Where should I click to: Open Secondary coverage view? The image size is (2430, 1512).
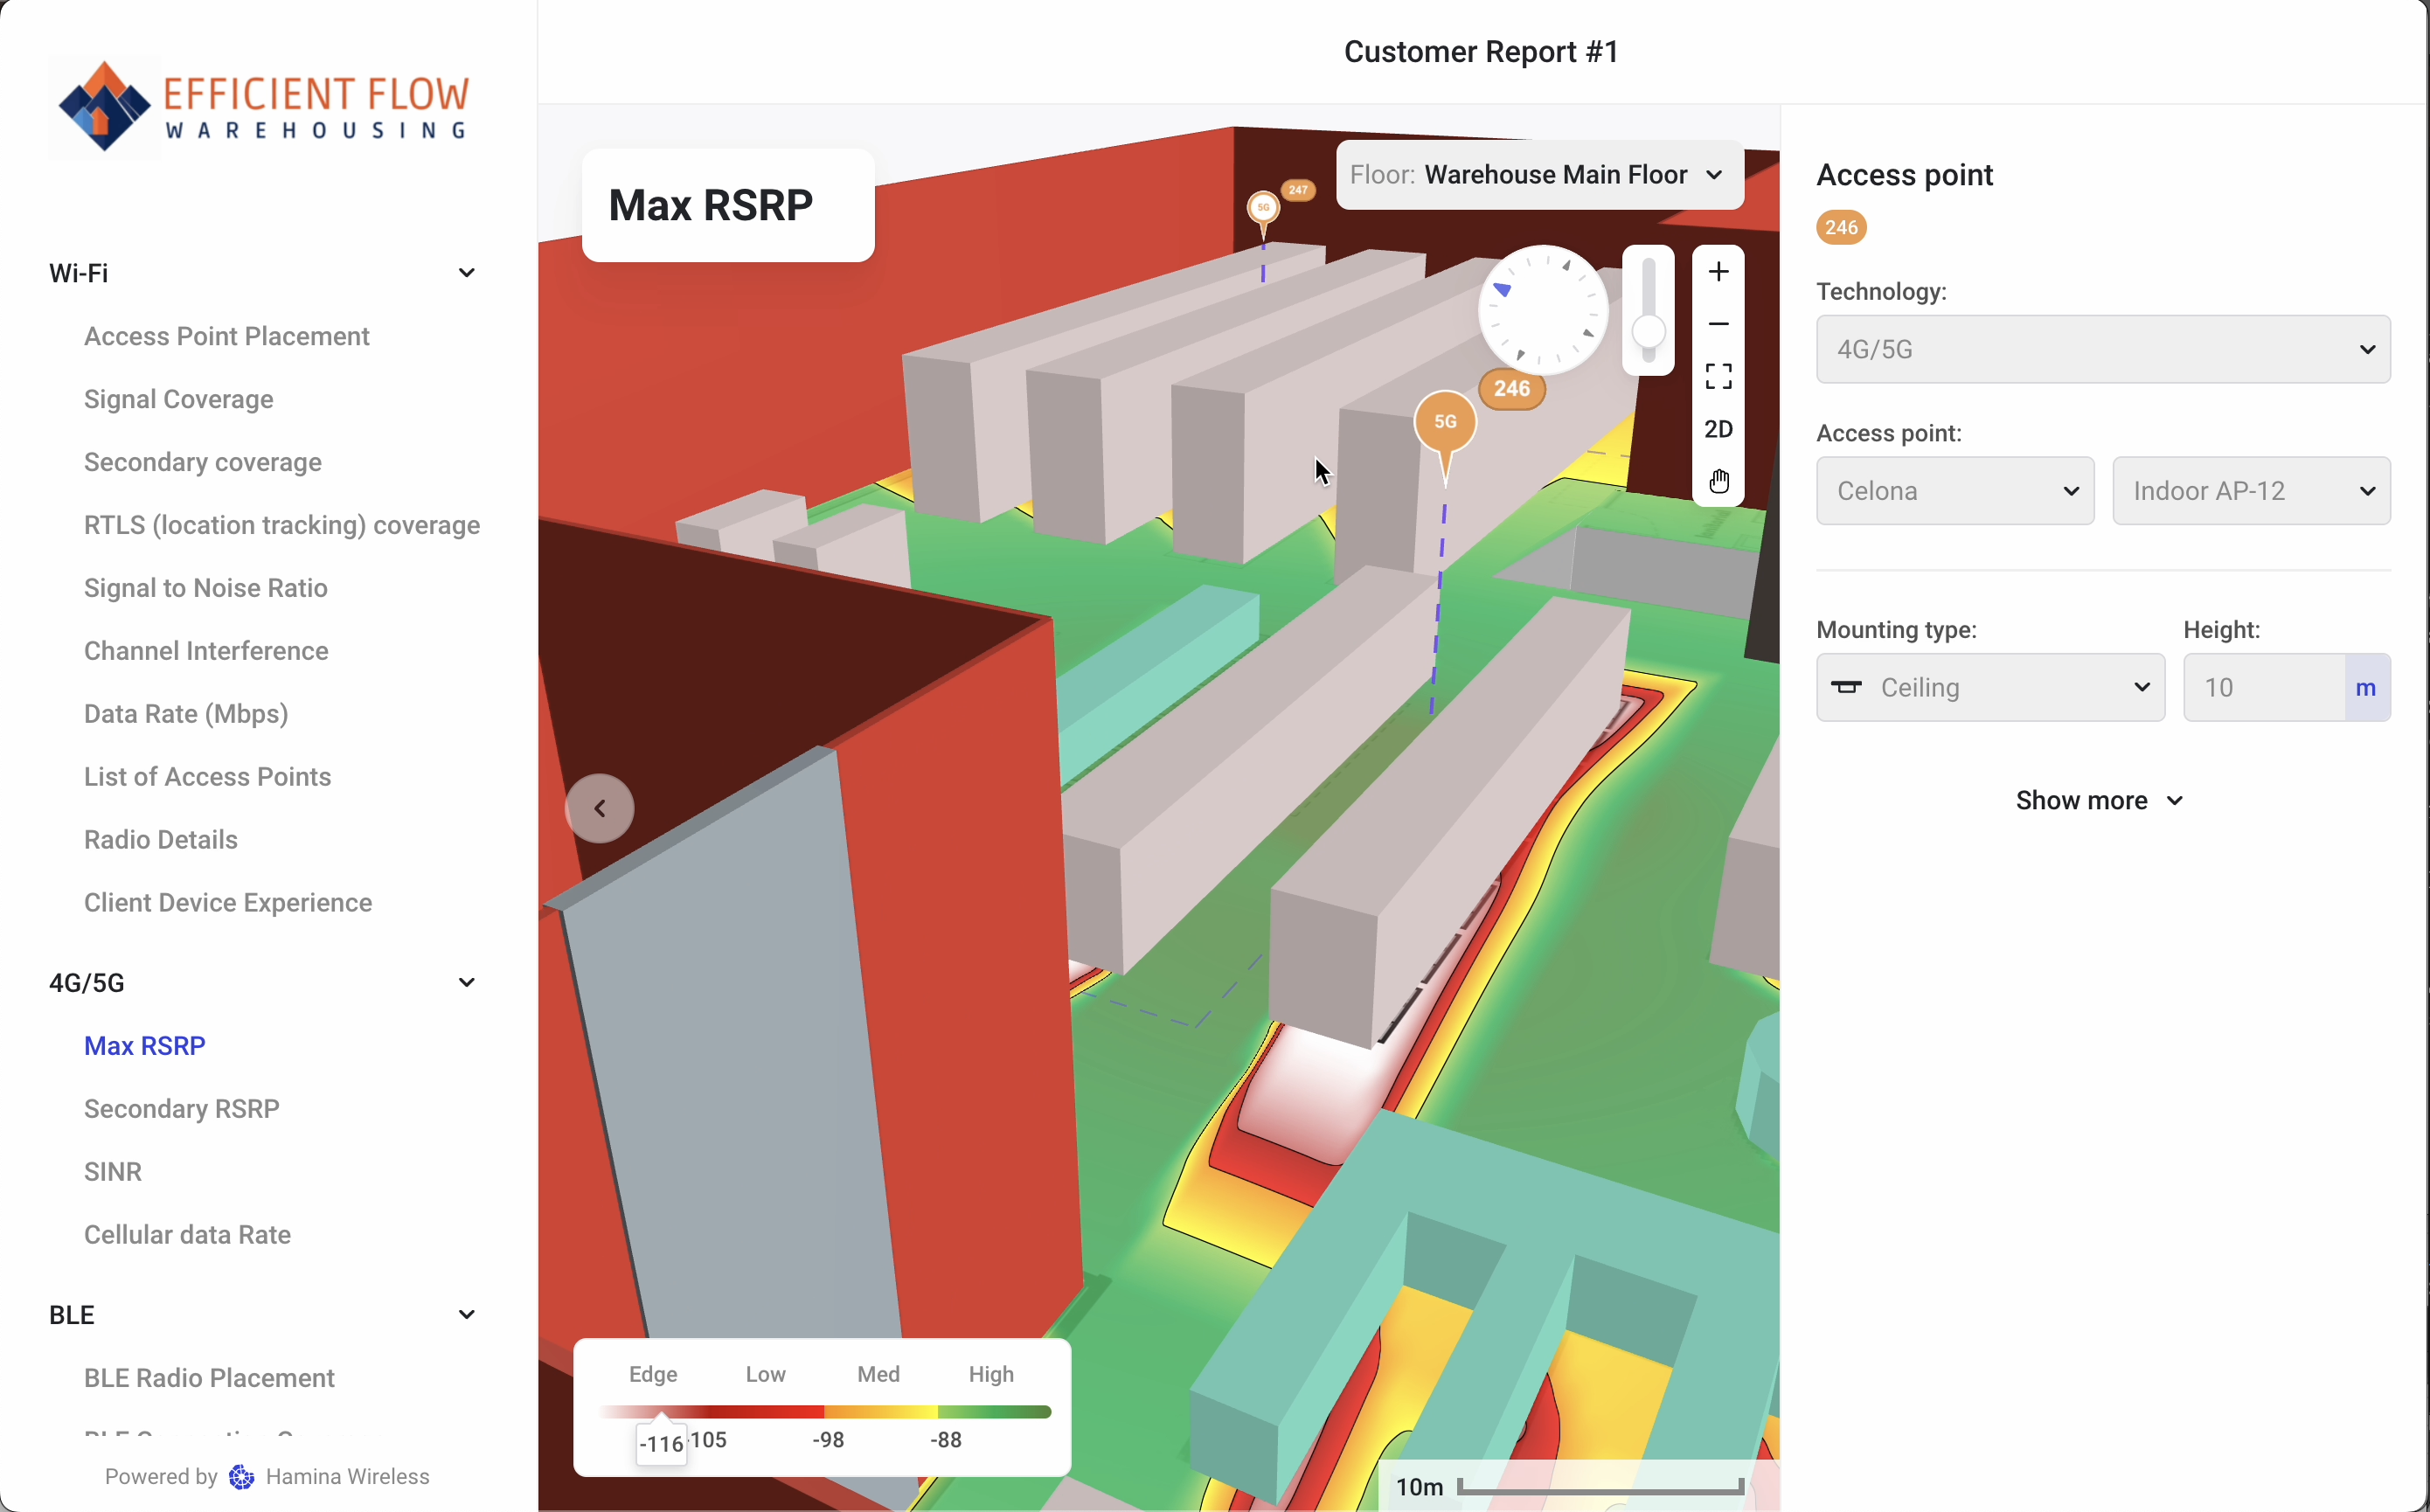click(203, 462)
